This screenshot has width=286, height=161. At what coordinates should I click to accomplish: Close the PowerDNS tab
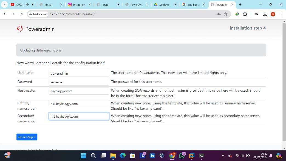click(147, 5)
